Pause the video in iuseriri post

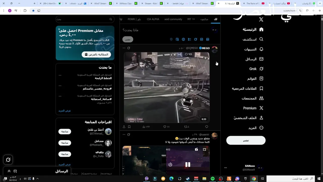pos(188,165)
